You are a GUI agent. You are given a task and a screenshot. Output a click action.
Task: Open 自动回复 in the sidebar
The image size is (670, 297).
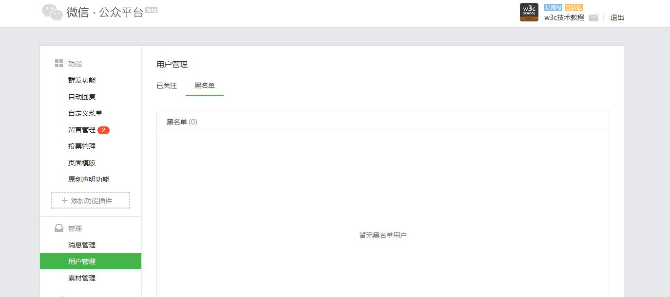point(81,97)
